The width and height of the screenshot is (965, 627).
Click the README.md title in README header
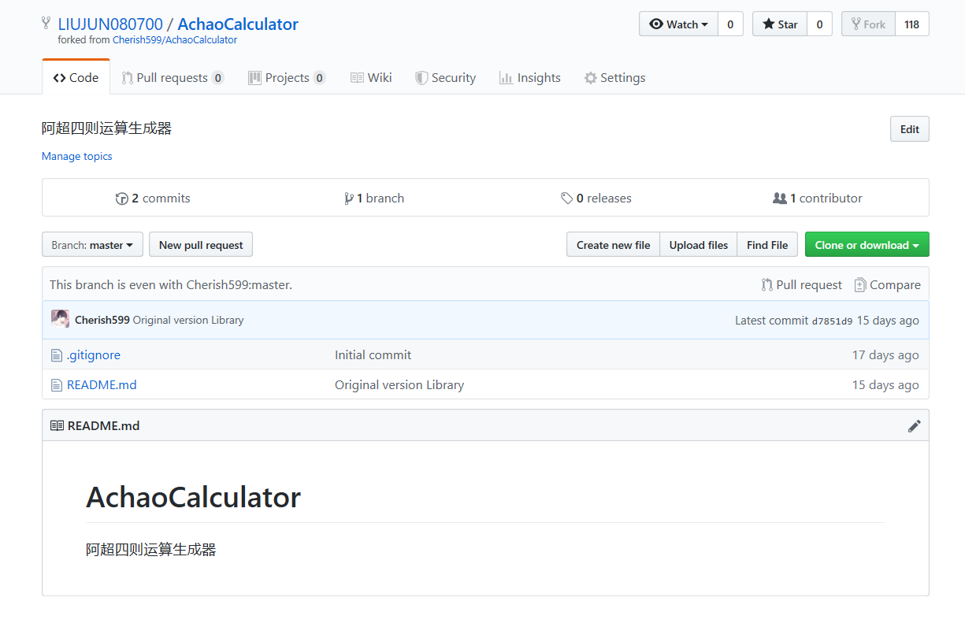click(103, 425)
